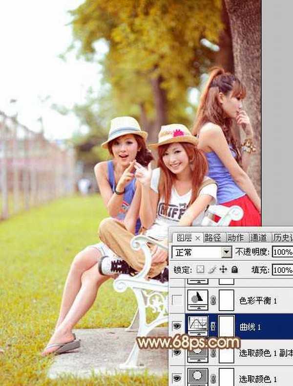
Task: Switch to the 通道 tab
Action: pos(258,237)
